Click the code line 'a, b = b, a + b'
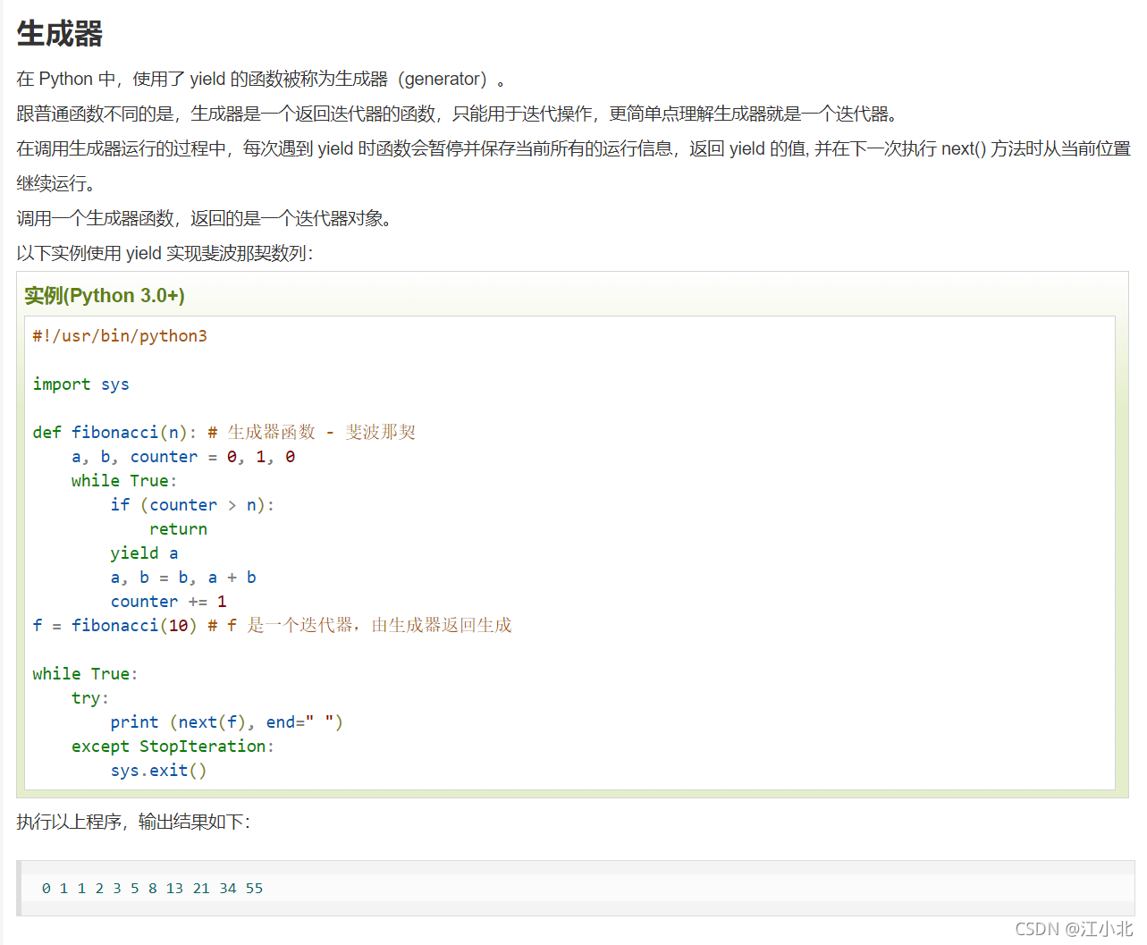1147x945 pixels. click(x=183, y=578)
